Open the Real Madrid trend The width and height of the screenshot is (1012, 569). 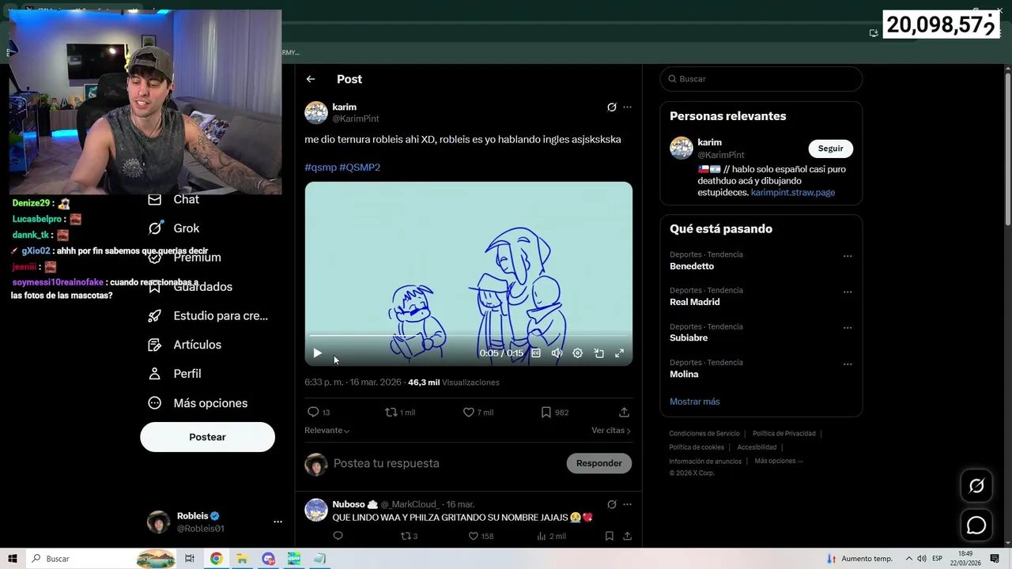pyautogui.click(x=694, y=302)
